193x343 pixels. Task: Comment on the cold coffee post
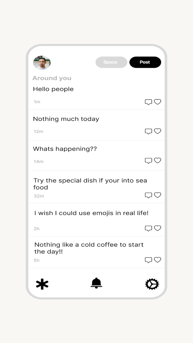click(148, 260)
